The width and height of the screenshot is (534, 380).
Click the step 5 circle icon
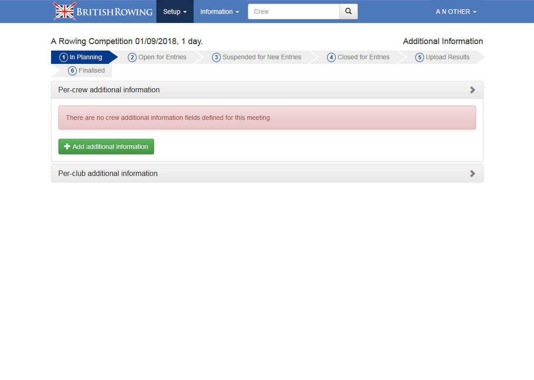[419, 57]
